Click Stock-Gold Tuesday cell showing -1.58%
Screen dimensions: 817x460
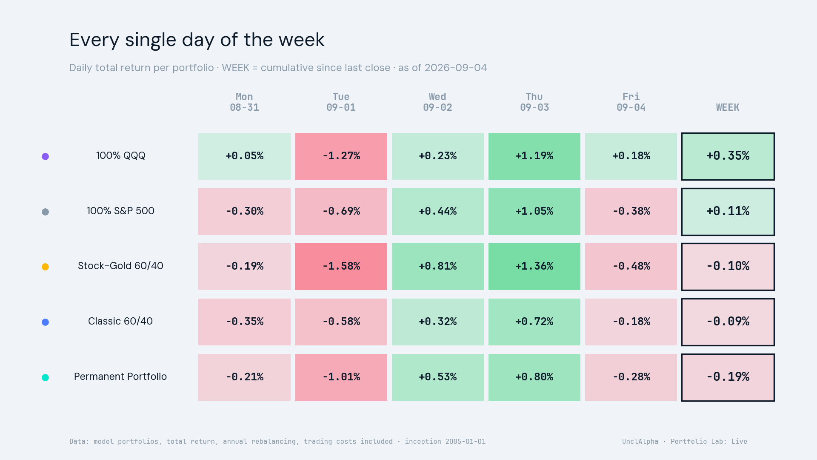coord(341,267)
